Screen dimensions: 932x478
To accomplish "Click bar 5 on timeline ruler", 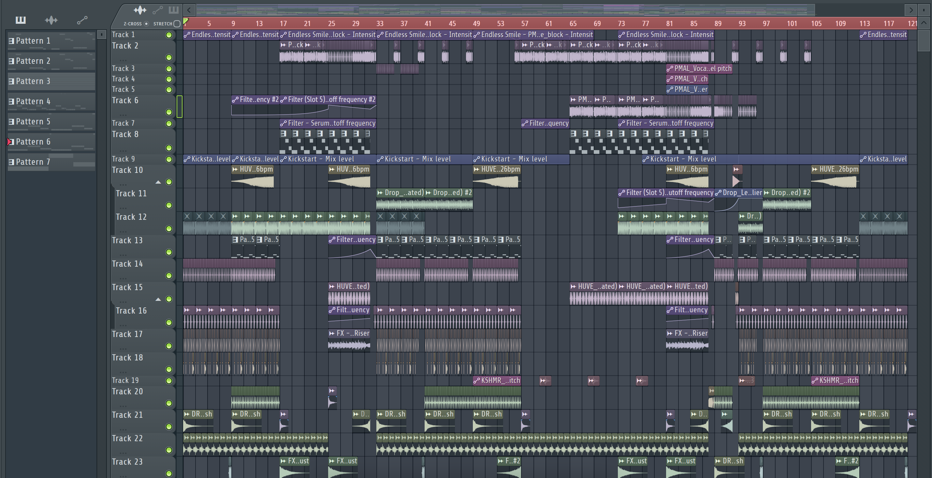I will 209,24.
